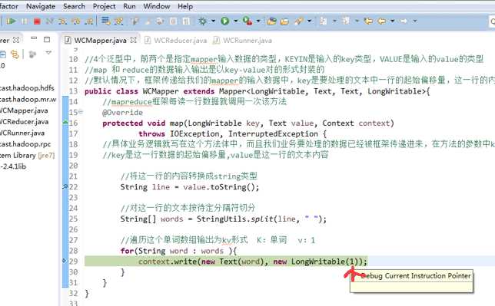Image resolution: width=495 pixels, height=306 pixels.
Task: Click the class name WCMapper on line 13
Action: [x=161, y=91]
